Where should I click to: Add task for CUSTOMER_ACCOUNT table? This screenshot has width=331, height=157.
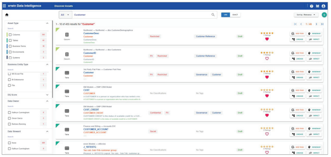point(297,128)
